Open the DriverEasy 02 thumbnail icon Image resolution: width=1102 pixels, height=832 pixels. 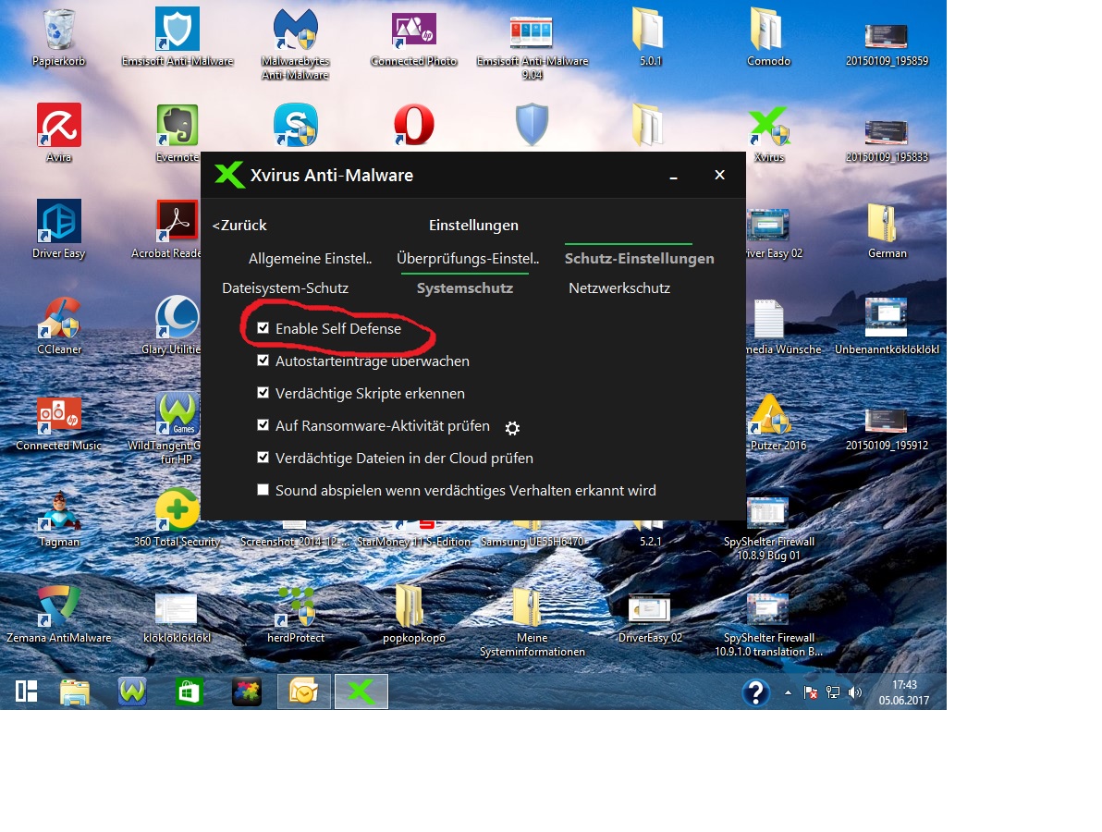tap(649, 610)
